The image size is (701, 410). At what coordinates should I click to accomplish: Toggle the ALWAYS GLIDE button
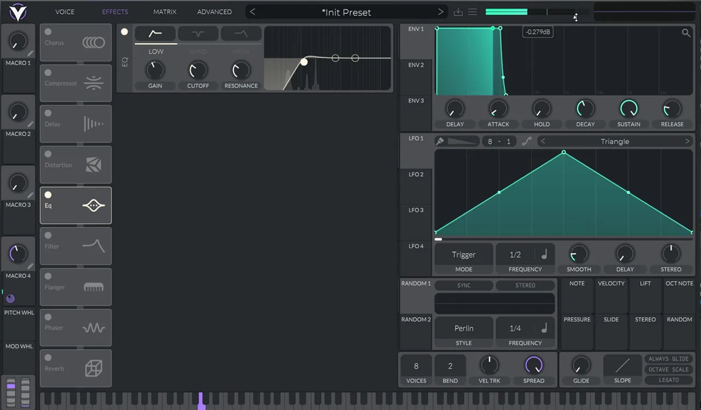[669, 358]
